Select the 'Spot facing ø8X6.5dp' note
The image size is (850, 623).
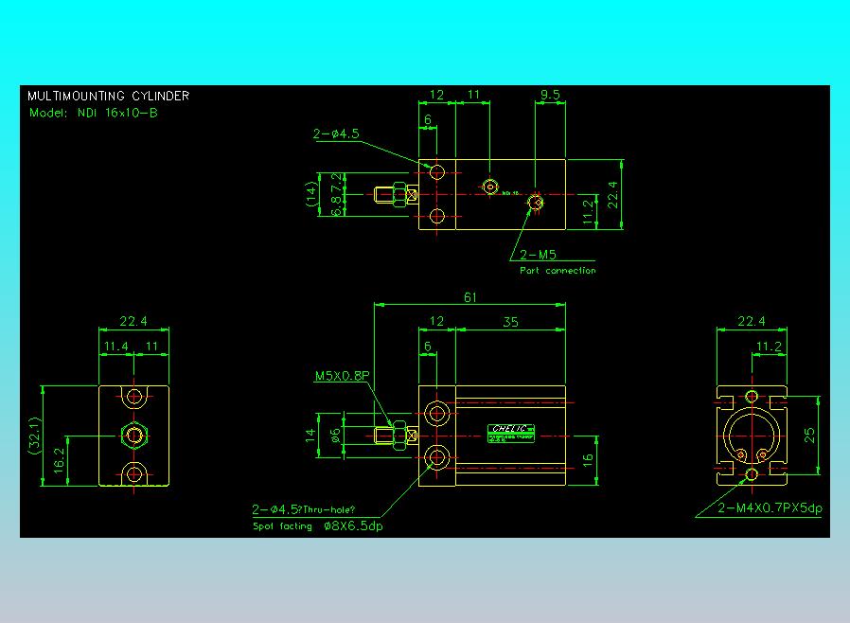click(x=318, y=525)
